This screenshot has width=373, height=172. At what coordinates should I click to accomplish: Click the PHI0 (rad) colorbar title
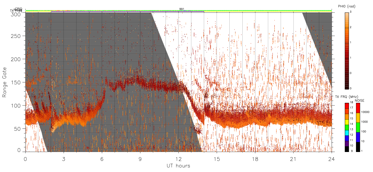coord(347,6)
